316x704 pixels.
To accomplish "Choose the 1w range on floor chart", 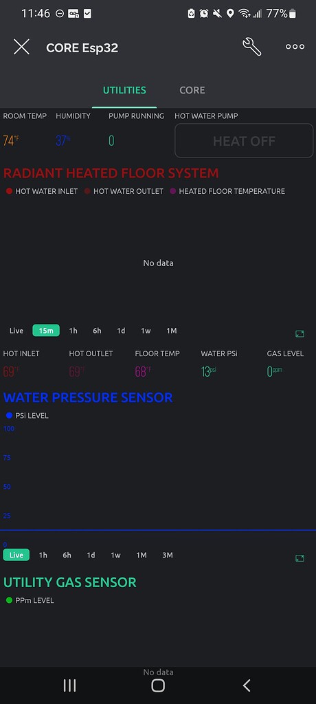I will [x=146, y=331].
